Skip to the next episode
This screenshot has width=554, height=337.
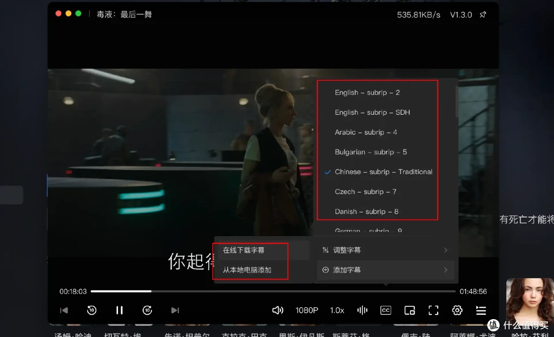pyautogui.click(x=175, y=310)
